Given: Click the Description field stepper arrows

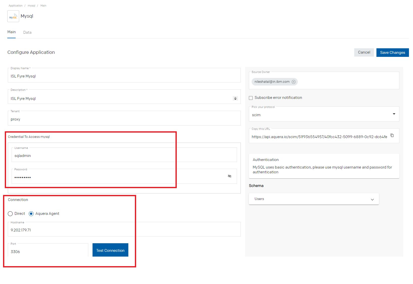Looking at the screenshot, I should pos(235,98).
